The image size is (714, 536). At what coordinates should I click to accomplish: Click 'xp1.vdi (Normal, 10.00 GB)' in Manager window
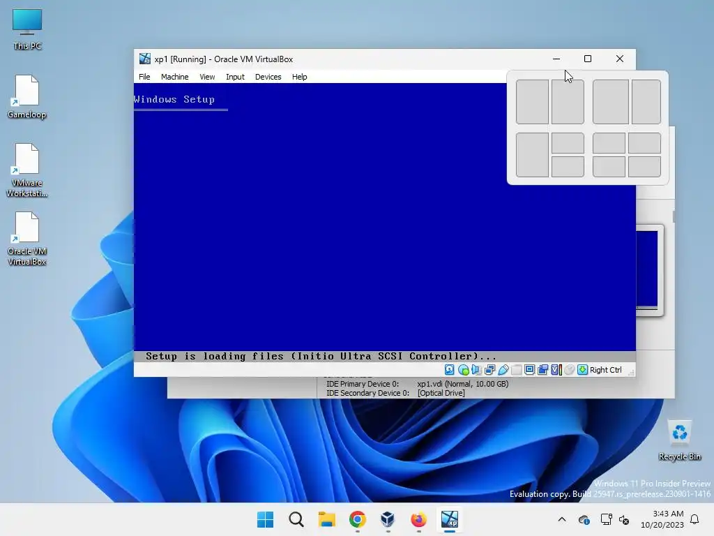[x=463, y=384]
